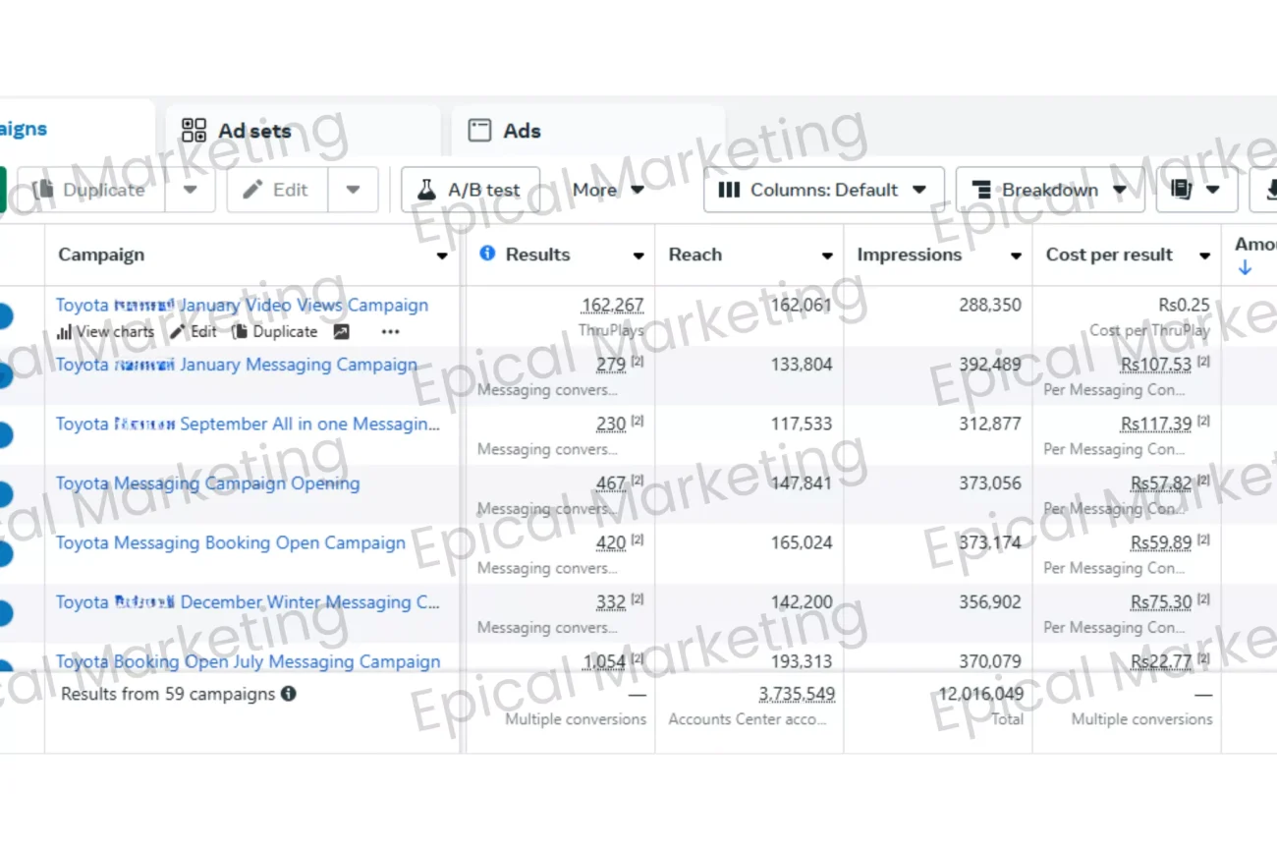1277x852 pixels.
Task: Click the toolbar Edit pencil button
Action: click(277, 190)
